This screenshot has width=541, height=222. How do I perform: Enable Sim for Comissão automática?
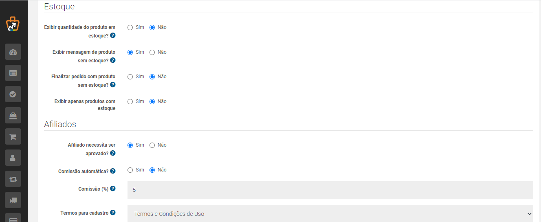pos(130,170)
